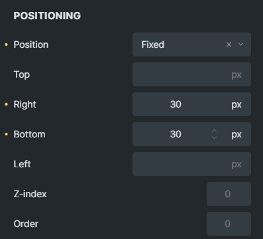Click the POSITIONING section heading
263x239 pixels.
[47, 16]
